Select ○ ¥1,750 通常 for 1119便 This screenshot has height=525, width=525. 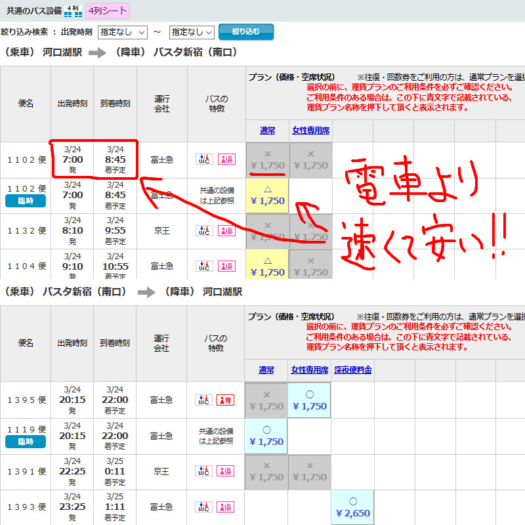pyautogui.click(x=266, y=436)
